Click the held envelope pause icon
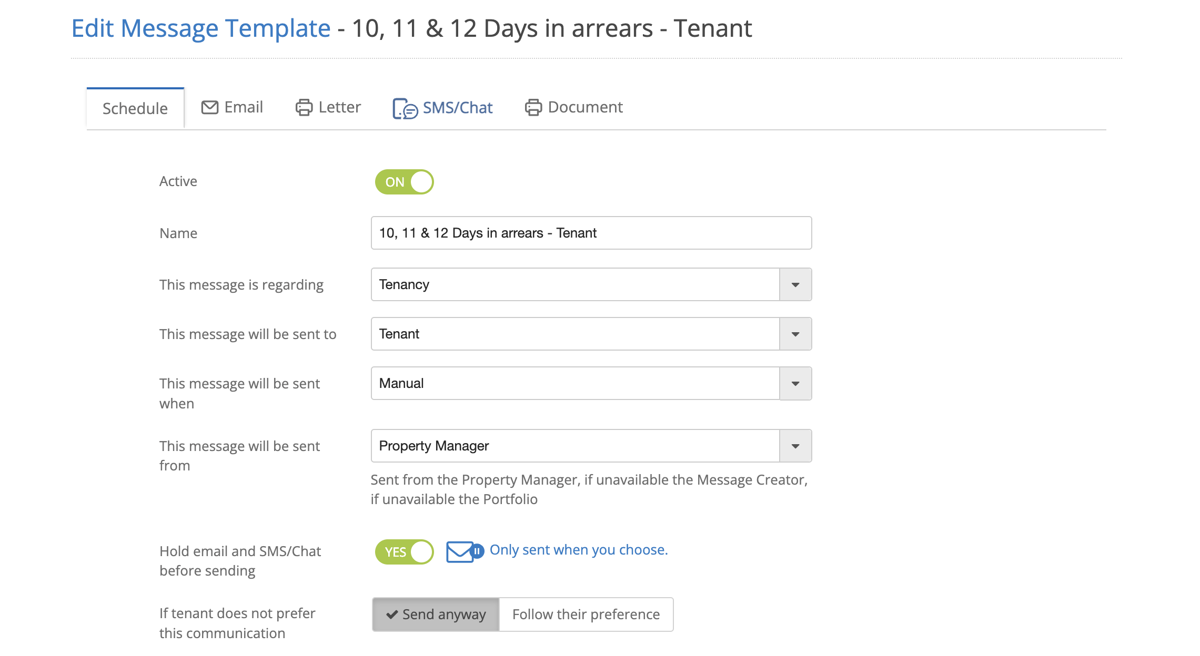This screenshot has width=1200, height=656. click(x=465, y=551)
